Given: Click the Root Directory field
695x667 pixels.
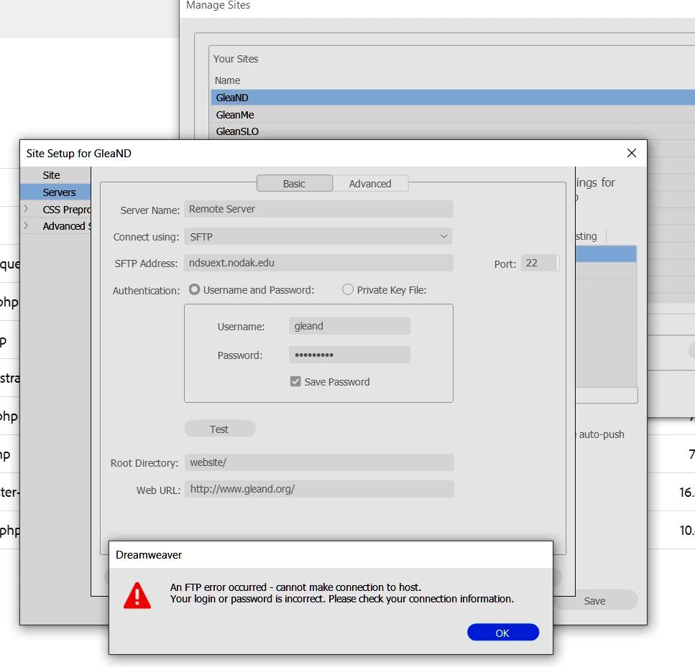Looking at the screenshot, I should (x=319, y=462).
